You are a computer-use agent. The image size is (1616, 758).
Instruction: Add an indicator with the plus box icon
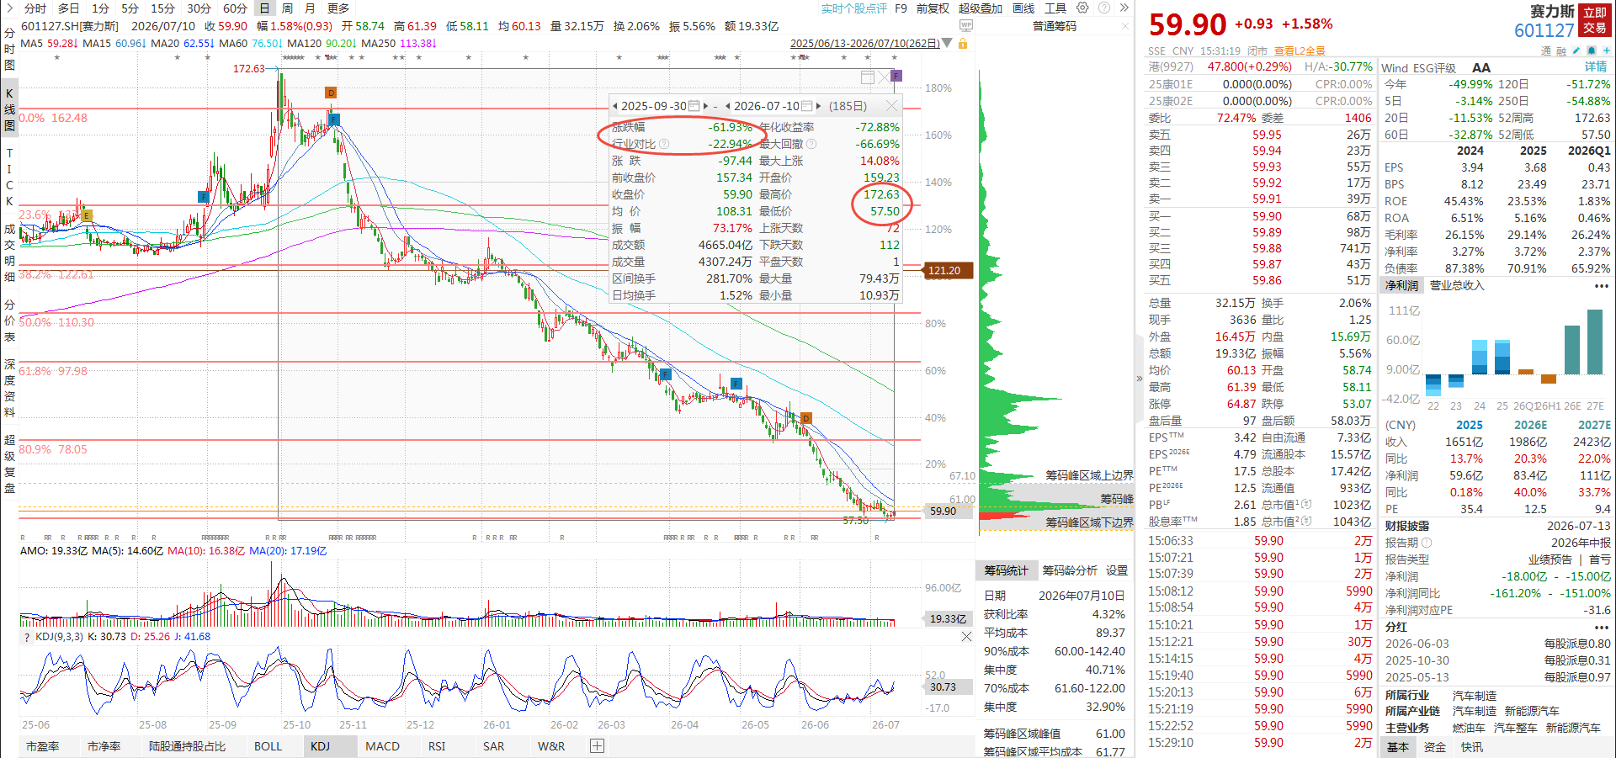tap(597, 746)
